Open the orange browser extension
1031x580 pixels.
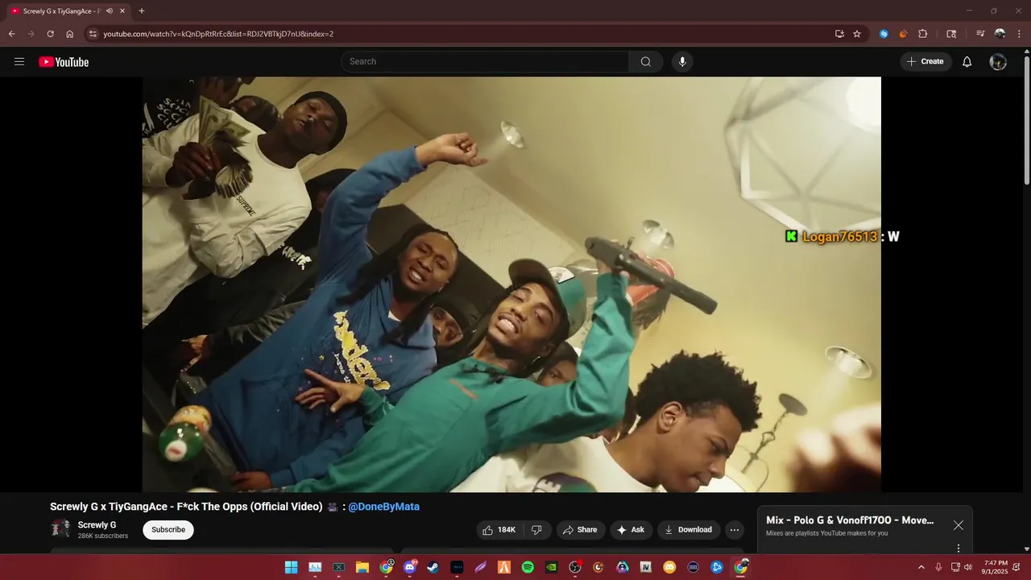[903, 34]
